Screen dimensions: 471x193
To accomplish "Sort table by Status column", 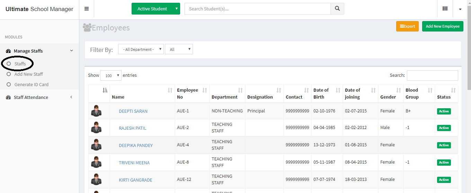I will 446,94.
